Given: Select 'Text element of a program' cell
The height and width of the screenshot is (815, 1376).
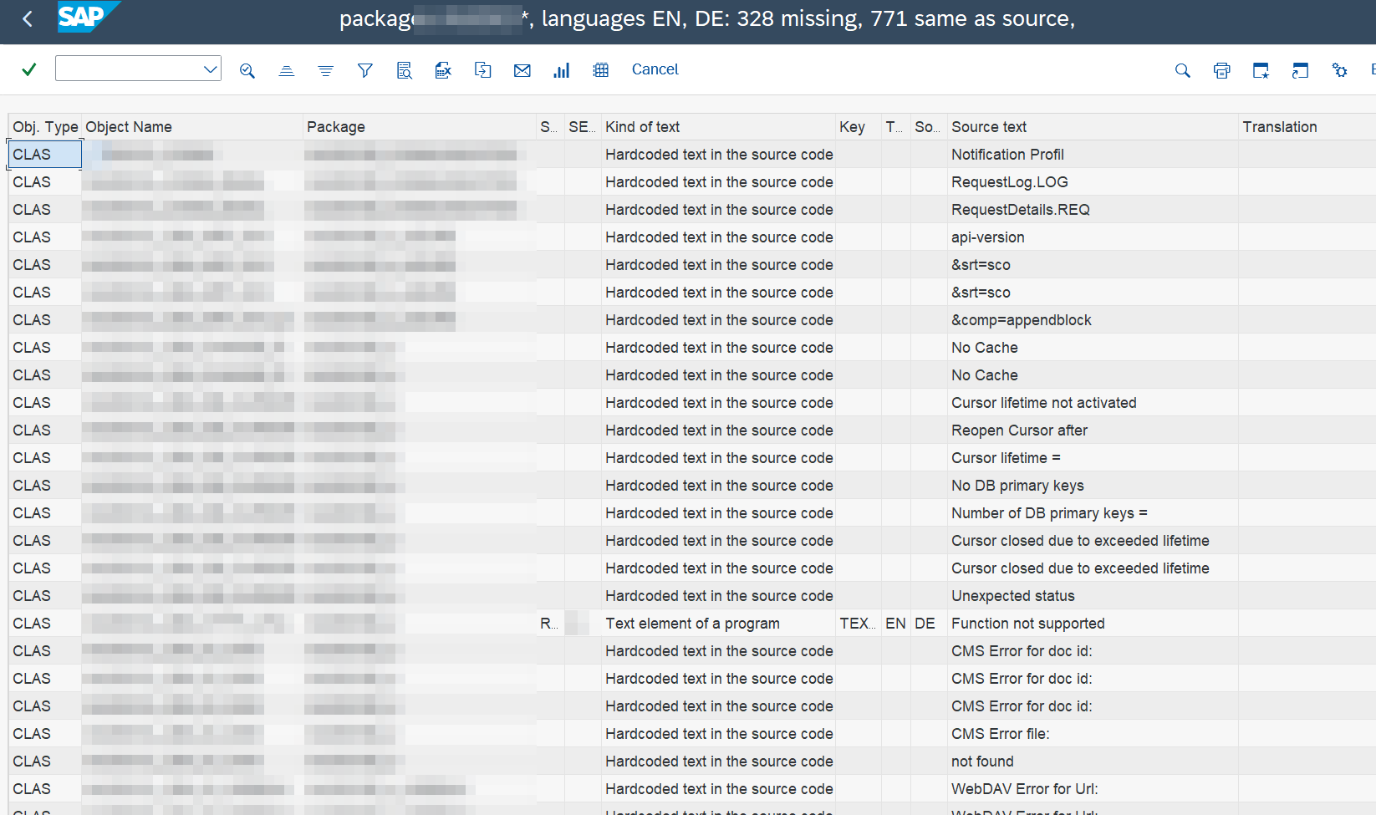Looking at the screenshot, I should click(x=718, y=624).
